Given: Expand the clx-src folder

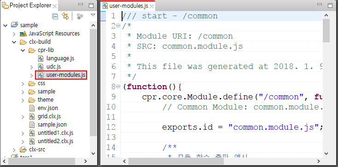Looking at the screenshot, I should click(x=14, y=150).
